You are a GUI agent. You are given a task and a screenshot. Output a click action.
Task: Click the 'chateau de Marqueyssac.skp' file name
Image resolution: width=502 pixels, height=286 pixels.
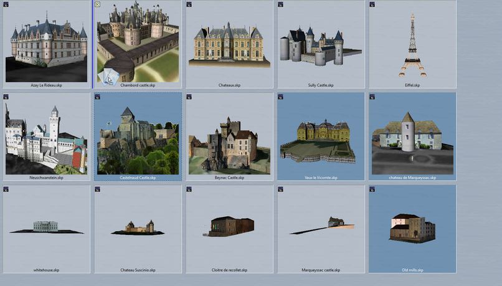point(413,178)
